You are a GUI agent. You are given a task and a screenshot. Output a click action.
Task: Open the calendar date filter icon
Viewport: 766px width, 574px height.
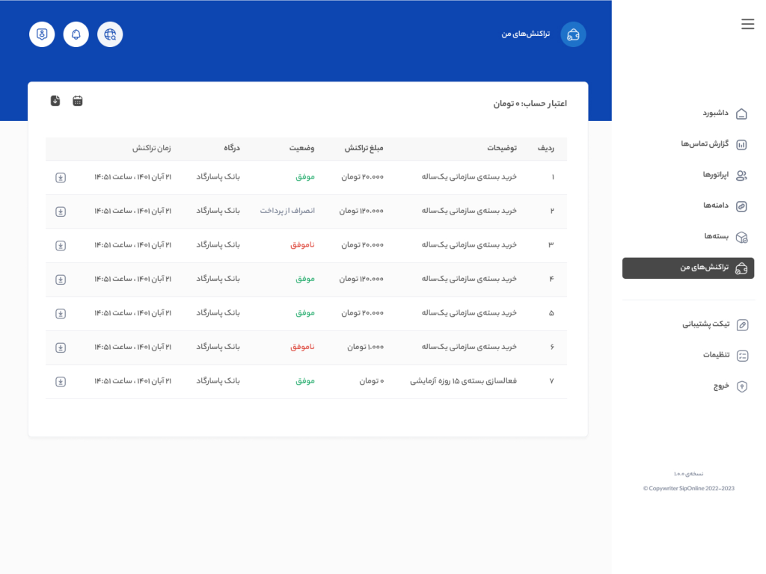78,101
